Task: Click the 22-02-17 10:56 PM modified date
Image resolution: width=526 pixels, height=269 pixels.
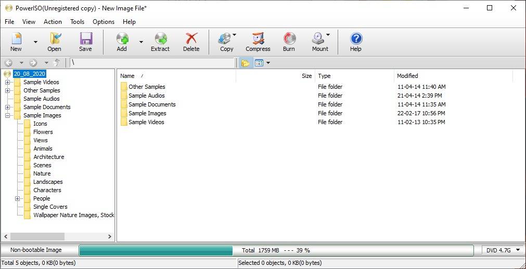Action: click(421, 113)
